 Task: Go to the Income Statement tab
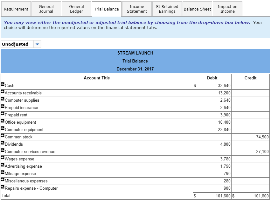pyautogui.click(x=137, y=9)
